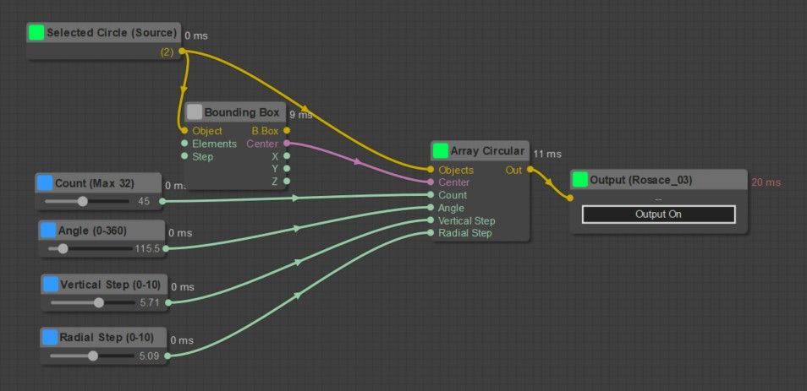Click the Array Circular Count input socket
The height and width of the screenshot is (391, 807).
(x=431, y=195)
